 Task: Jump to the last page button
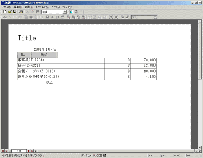tap(32, 151)
